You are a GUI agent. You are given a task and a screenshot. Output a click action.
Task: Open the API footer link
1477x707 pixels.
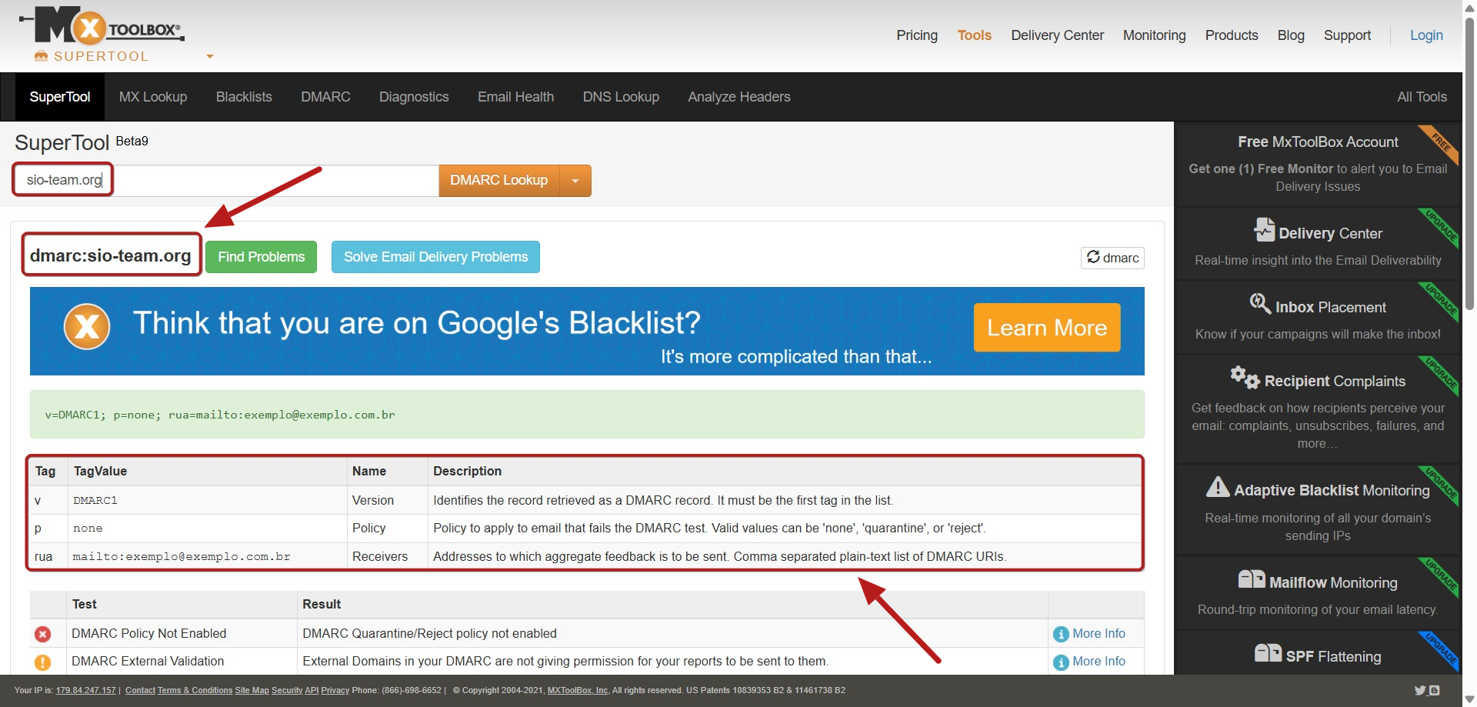tap(312, 690)
